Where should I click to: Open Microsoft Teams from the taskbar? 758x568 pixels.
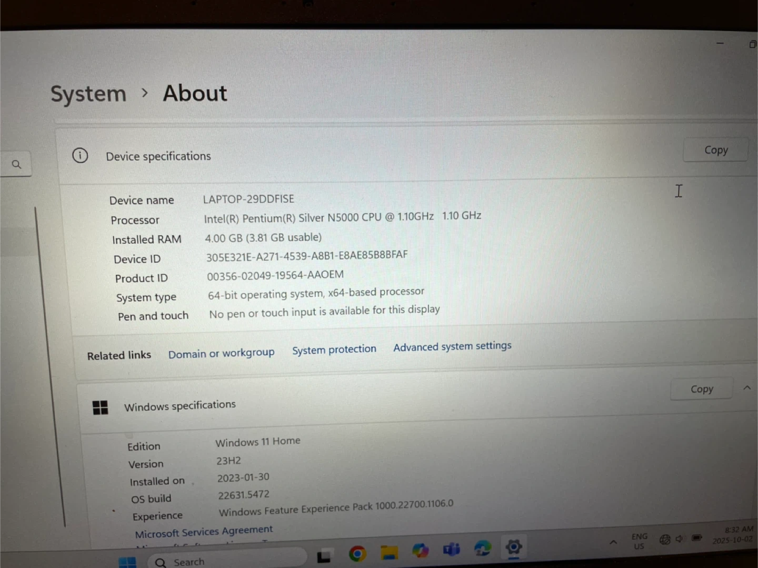[x=452, y=550]
